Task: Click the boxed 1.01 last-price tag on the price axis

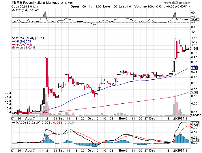Action: tap(194, 48)
